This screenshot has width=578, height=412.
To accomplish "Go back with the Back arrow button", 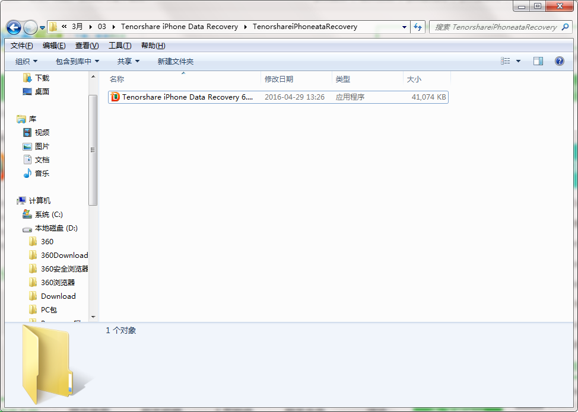I will click(x=14, y=27).
